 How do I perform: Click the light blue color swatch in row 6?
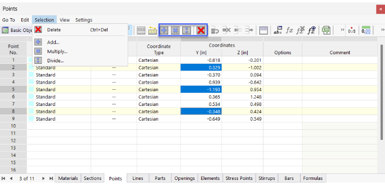[x=31, y=96]
